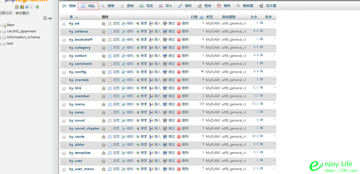Collapse all in the navigation tree
The width and height of the screenshot is (360, 174).
45,18
